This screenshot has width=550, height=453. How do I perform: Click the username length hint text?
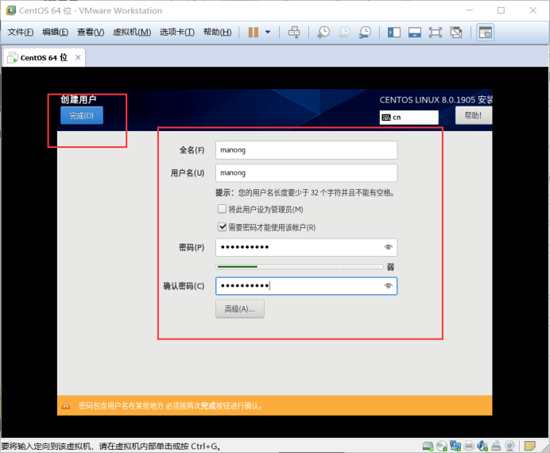[x=305, y=192]
